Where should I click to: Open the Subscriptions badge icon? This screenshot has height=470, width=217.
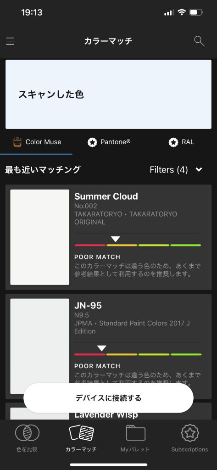tap(190, 433)
